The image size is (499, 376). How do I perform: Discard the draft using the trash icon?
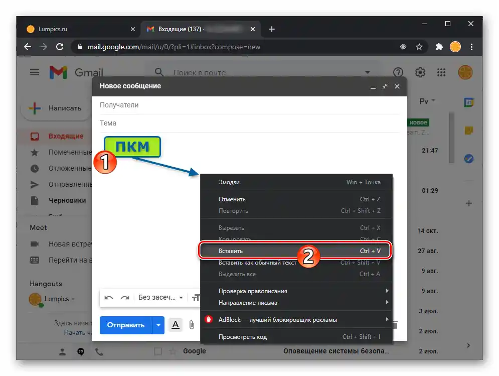(394, 325)
